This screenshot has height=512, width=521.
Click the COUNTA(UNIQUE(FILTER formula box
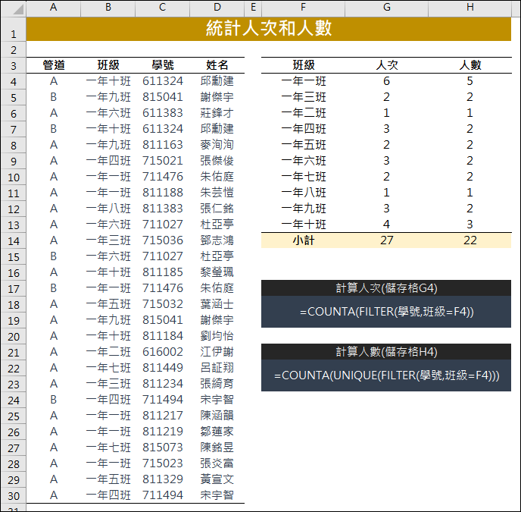click(x=386, y=375)
